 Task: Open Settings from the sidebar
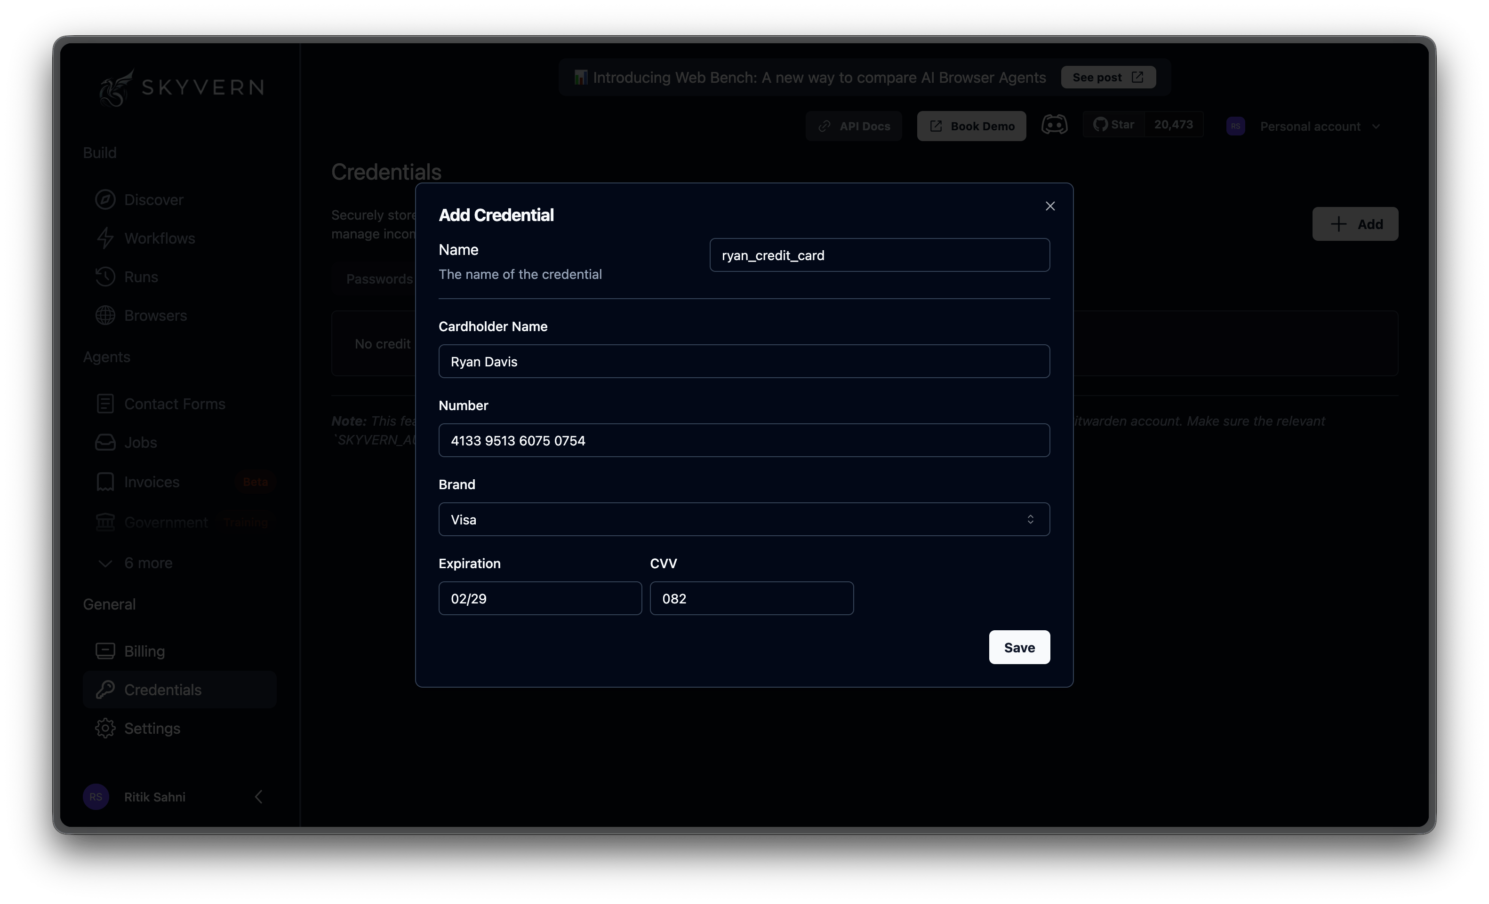tap(179, 728)
